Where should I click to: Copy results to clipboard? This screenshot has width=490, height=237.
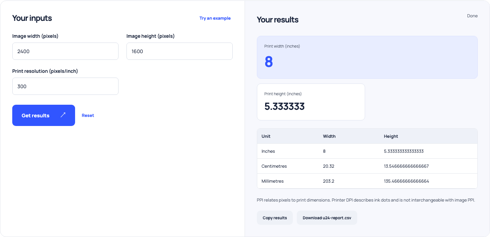(275, 218)
